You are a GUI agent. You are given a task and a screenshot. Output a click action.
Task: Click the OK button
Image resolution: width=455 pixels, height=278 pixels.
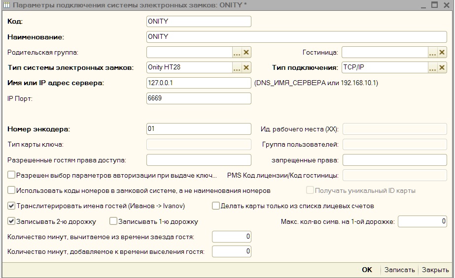coord(367,270)
